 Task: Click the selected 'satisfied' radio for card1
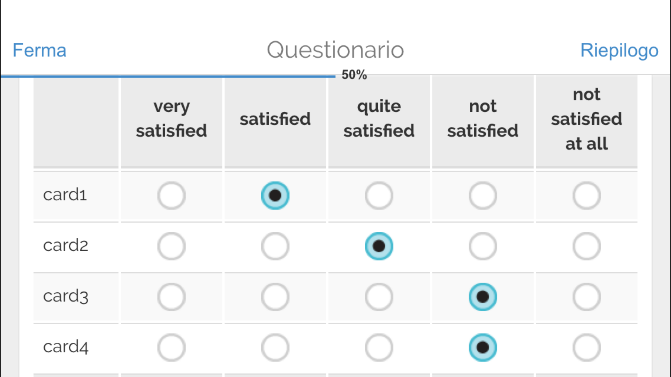pos(275,195)
